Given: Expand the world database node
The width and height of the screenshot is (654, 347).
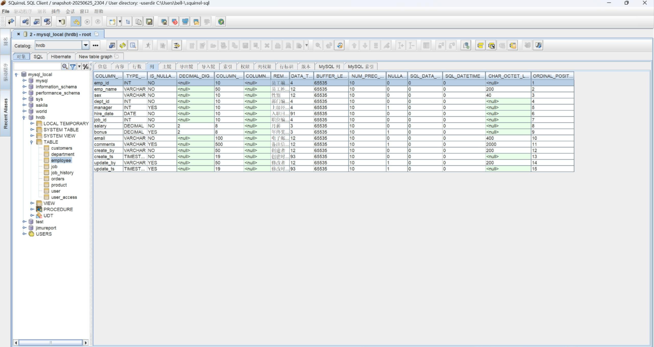Looking at the screenshot, I should (x=24, y=111).
